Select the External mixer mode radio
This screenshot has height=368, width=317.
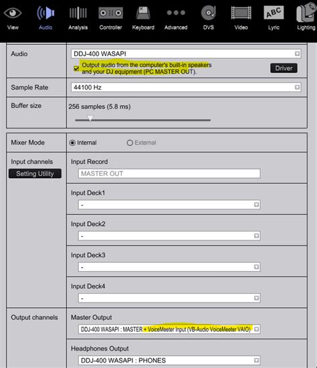pos(130,143)
